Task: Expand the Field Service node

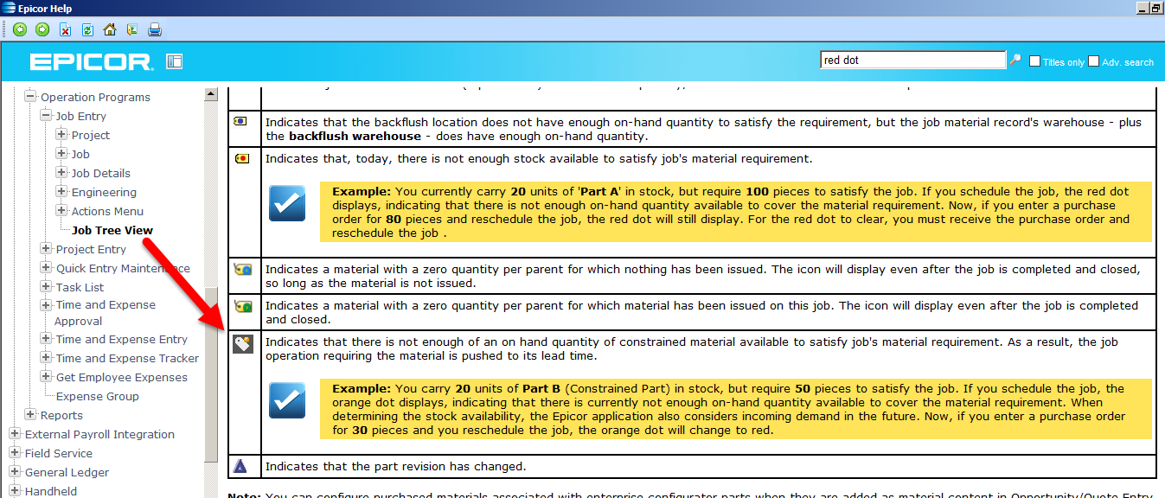Action: coord(15,453)
